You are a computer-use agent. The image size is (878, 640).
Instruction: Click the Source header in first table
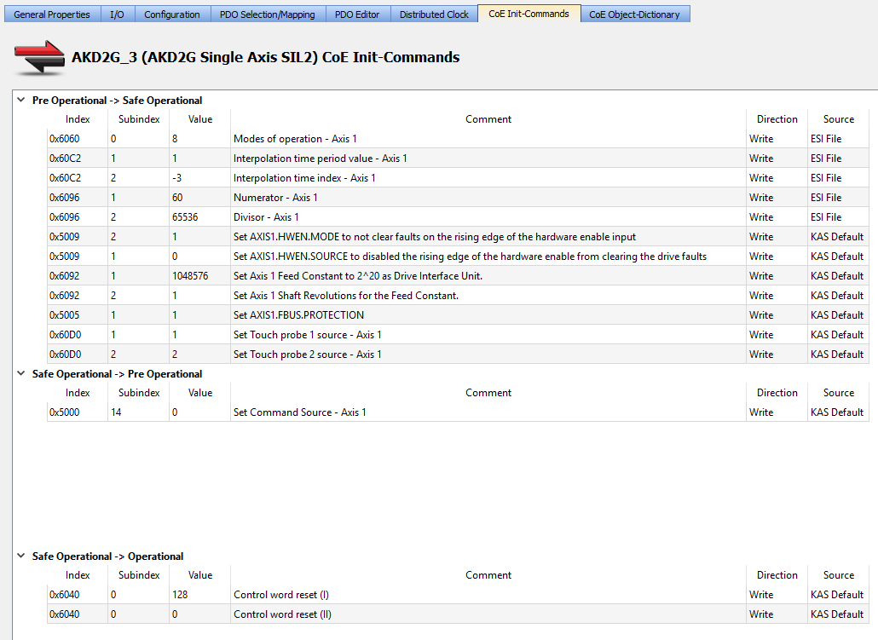tap(838, 118)
